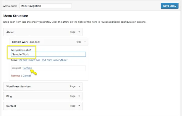This screenshot has width=182, height=116.
Task: Expand the Contact menu item arrow
Action: click(x=79, y=106)
